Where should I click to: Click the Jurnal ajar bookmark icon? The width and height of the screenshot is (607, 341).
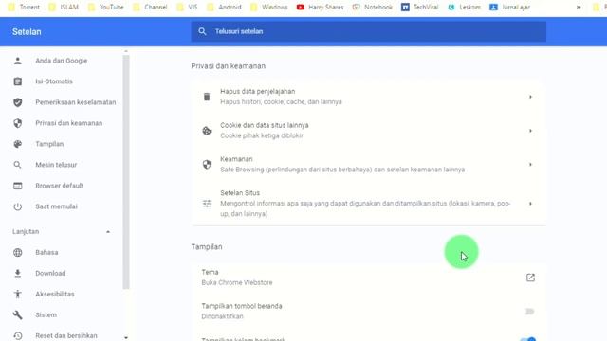(x=493, y=7)
